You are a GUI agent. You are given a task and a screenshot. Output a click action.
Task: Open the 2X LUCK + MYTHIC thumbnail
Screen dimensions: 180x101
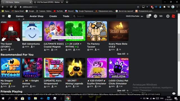coord(75,31)
